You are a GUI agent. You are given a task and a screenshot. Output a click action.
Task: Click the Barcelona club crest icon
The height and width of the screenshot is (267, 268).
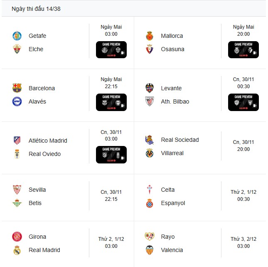click(17, 88)
